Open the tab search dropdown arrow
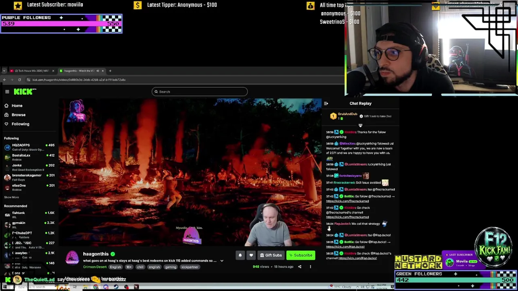 [x=4, y=71]
